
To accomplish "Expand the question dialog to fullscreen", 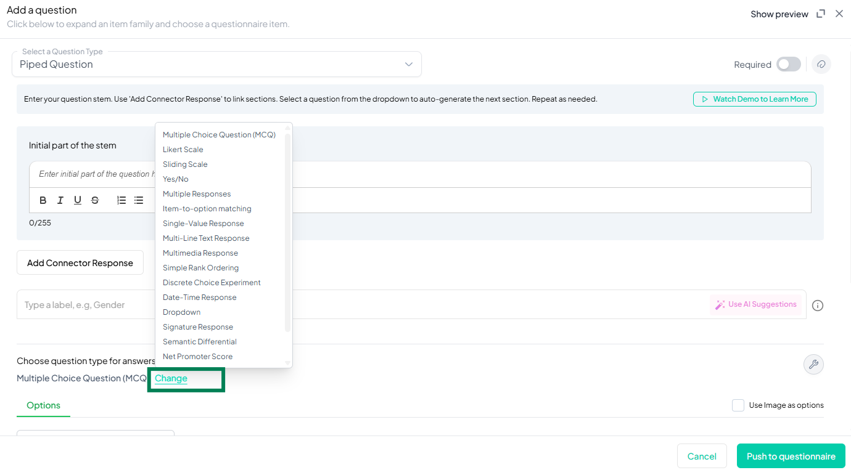I will (x=821, y=14).
